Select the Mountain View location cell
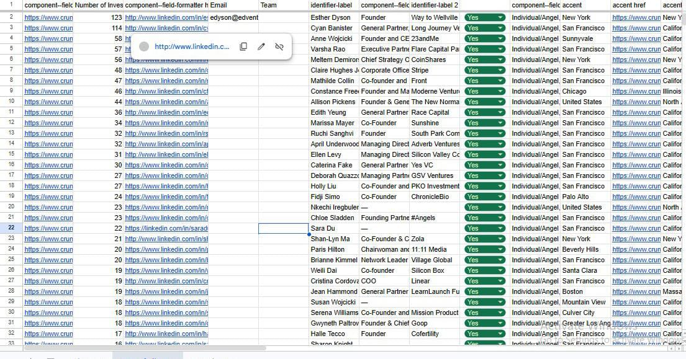 click(585, 302)
